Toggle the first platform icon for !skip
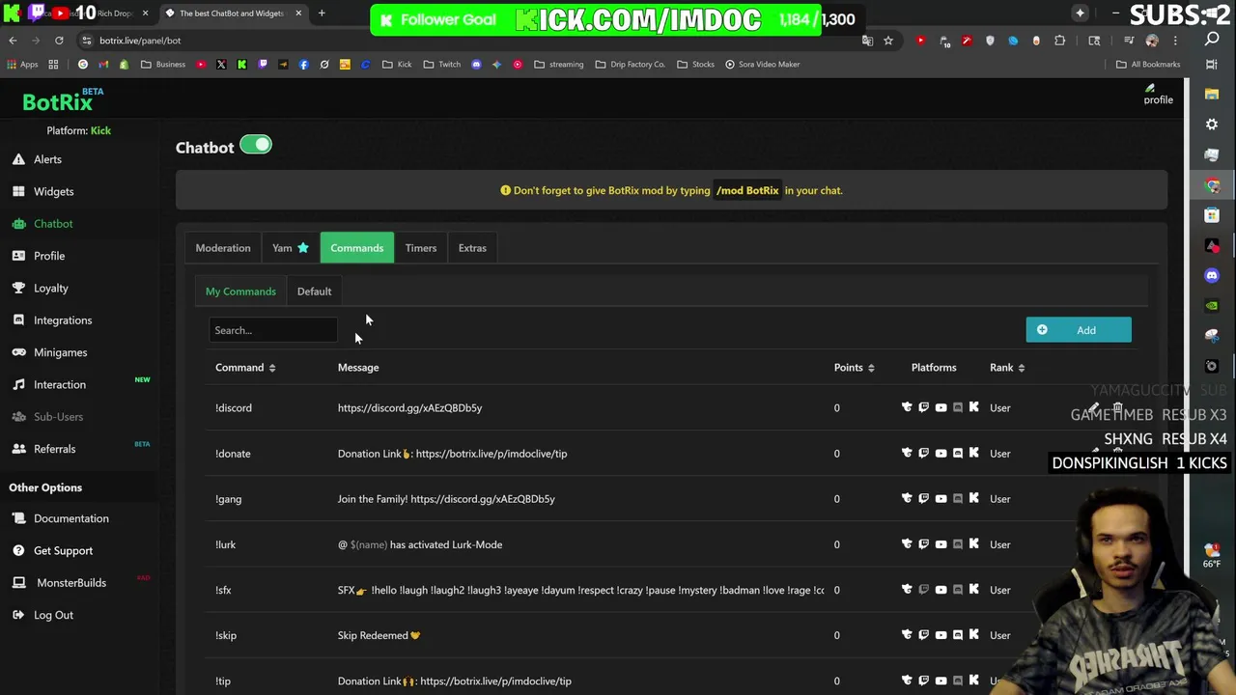The image size is (1236, 695). coord(907,634)
